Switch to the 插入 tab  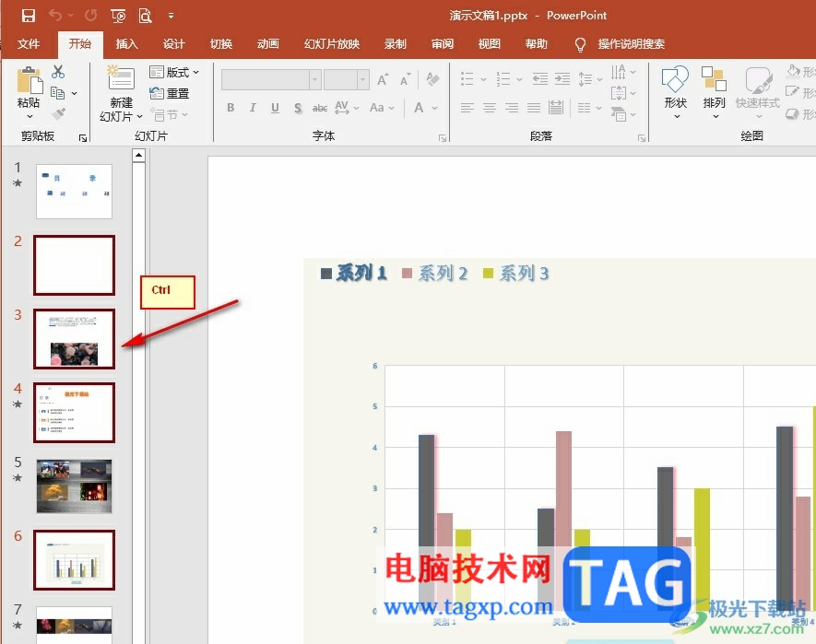126,44
